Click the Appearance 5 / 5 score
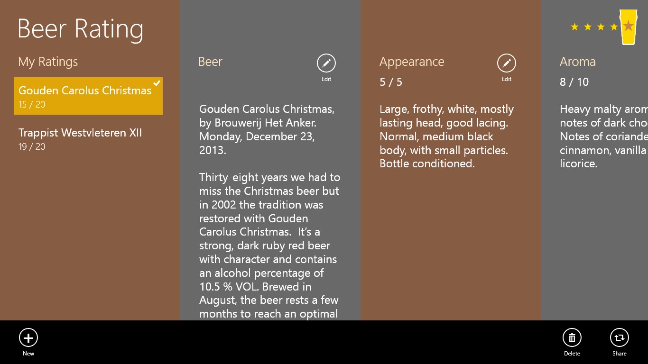Screen dimensions: 648x364 (390, 82)
